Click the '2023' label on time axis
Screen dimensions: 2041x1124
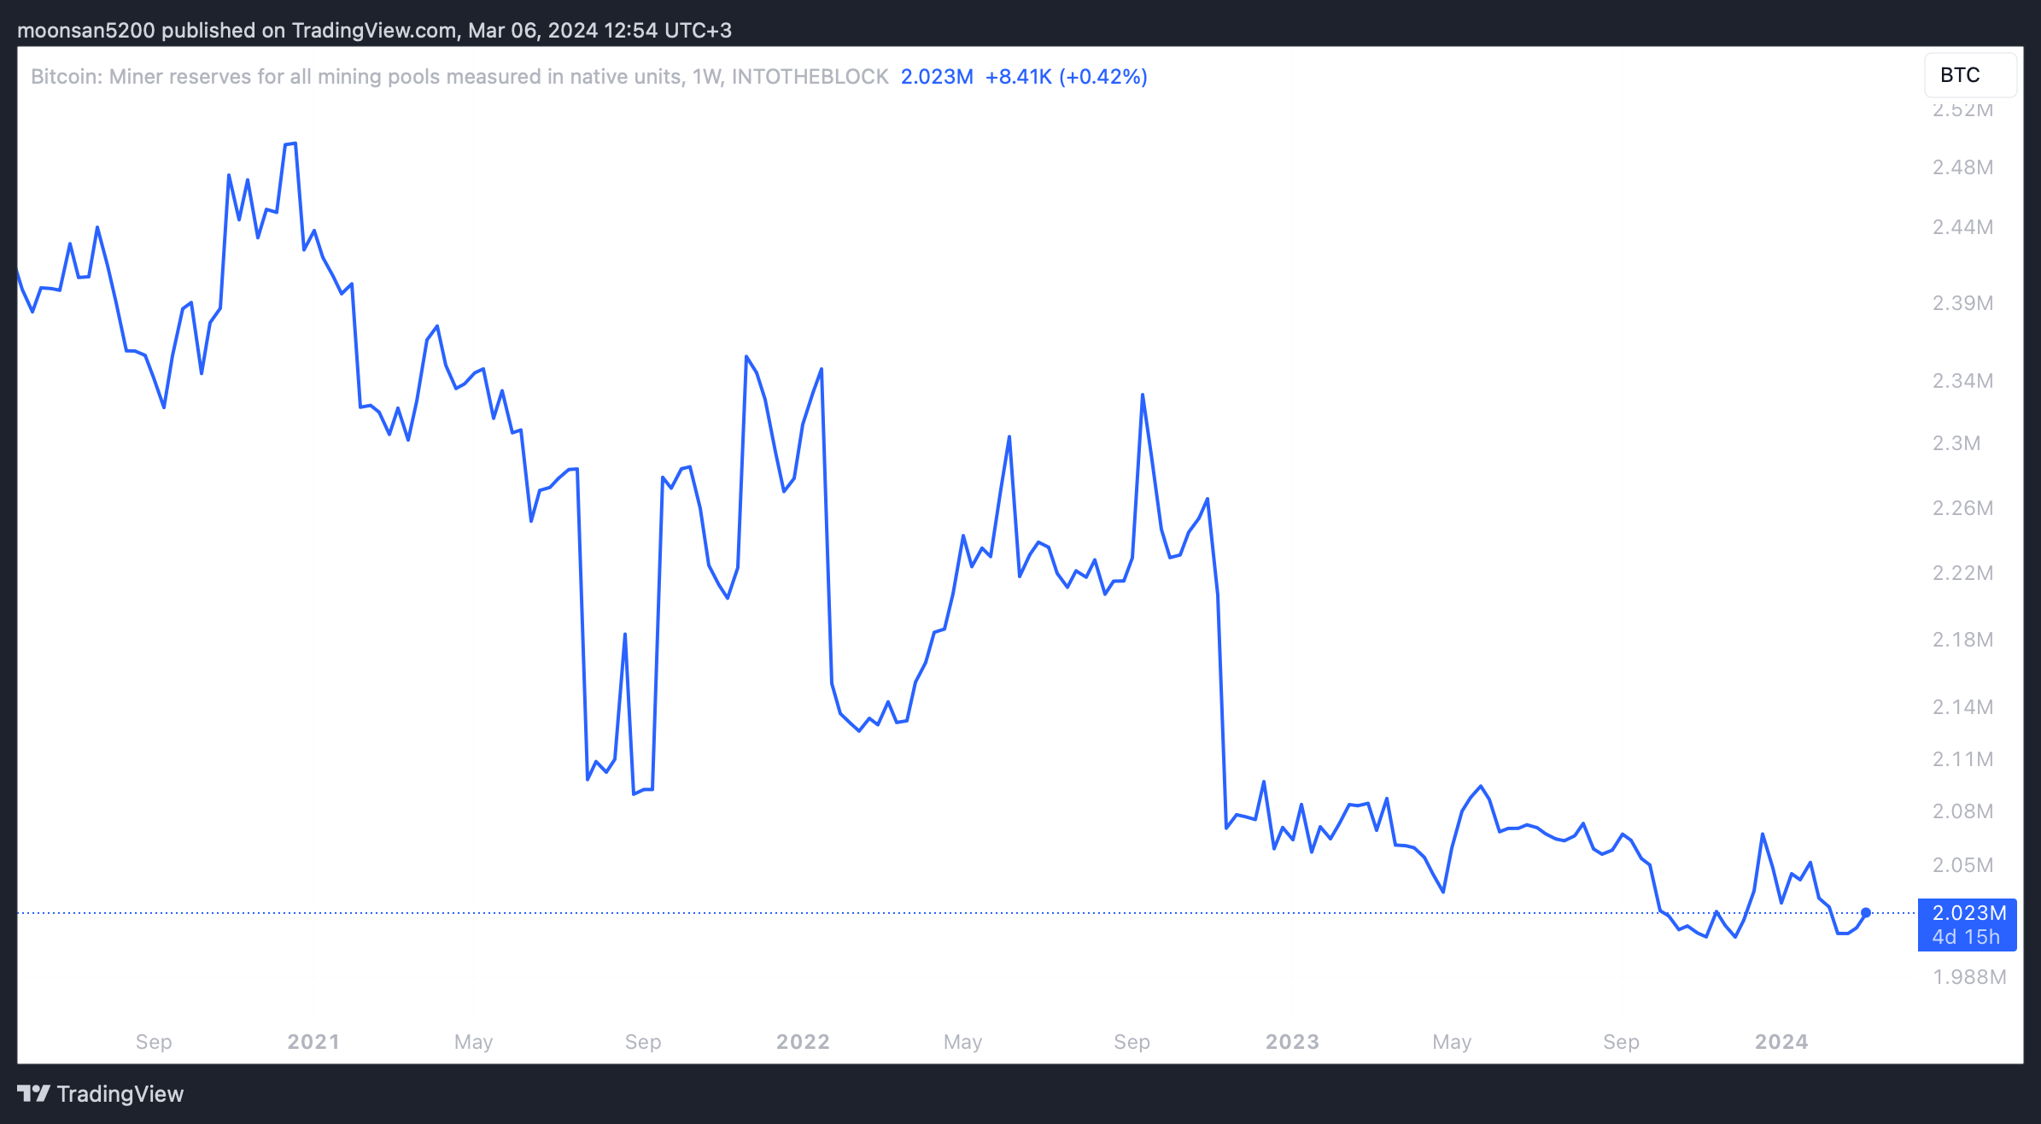[x=1292, y=1042]
